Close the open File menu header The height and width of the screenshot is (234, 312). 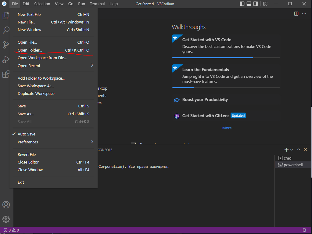(x=15, y=4)
